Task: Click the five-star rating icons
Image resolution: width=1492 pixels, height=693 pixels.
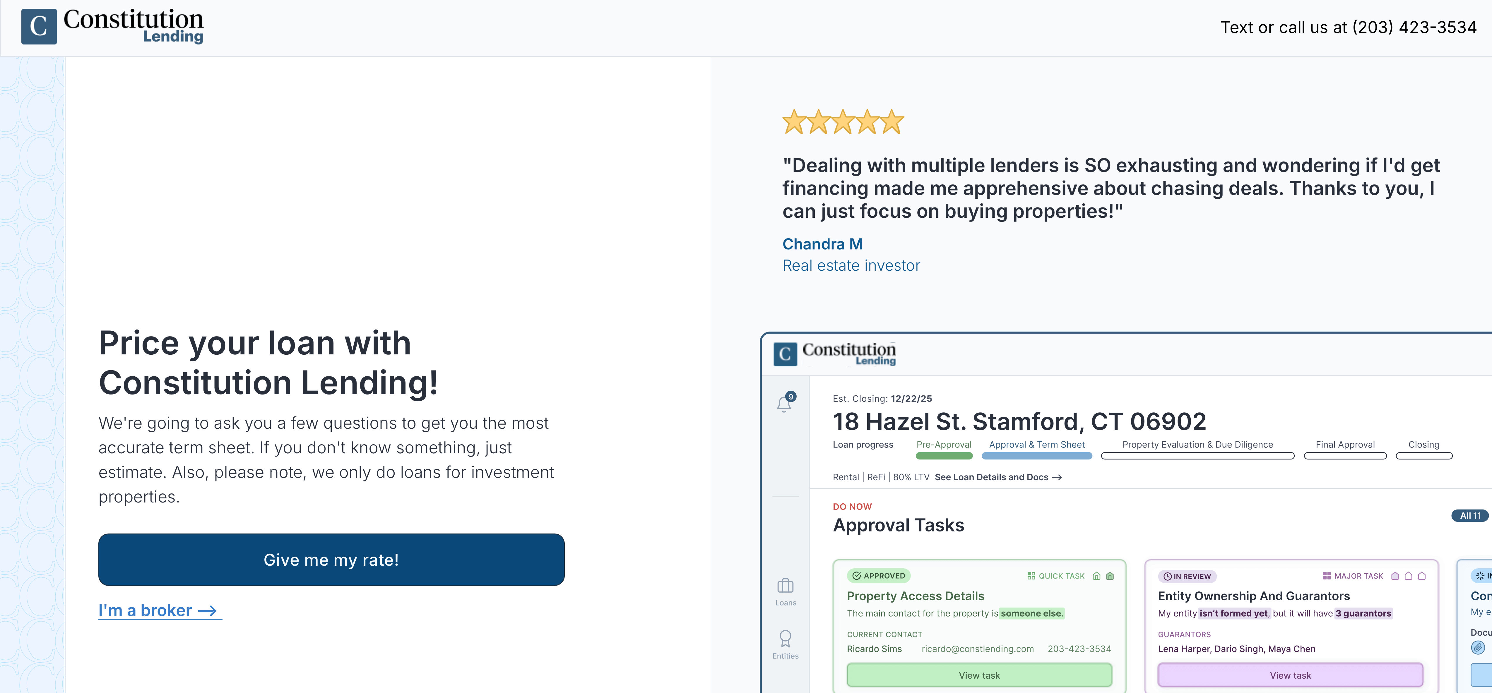Action: 843,122
